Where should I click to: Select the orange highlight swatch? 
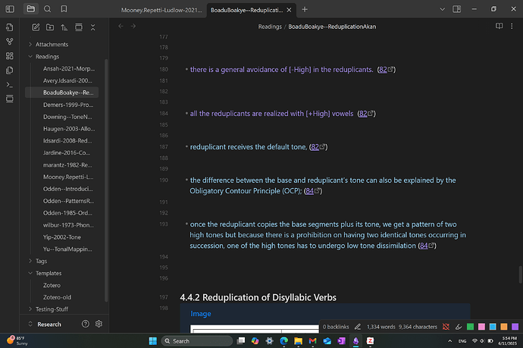click(504, 327)
